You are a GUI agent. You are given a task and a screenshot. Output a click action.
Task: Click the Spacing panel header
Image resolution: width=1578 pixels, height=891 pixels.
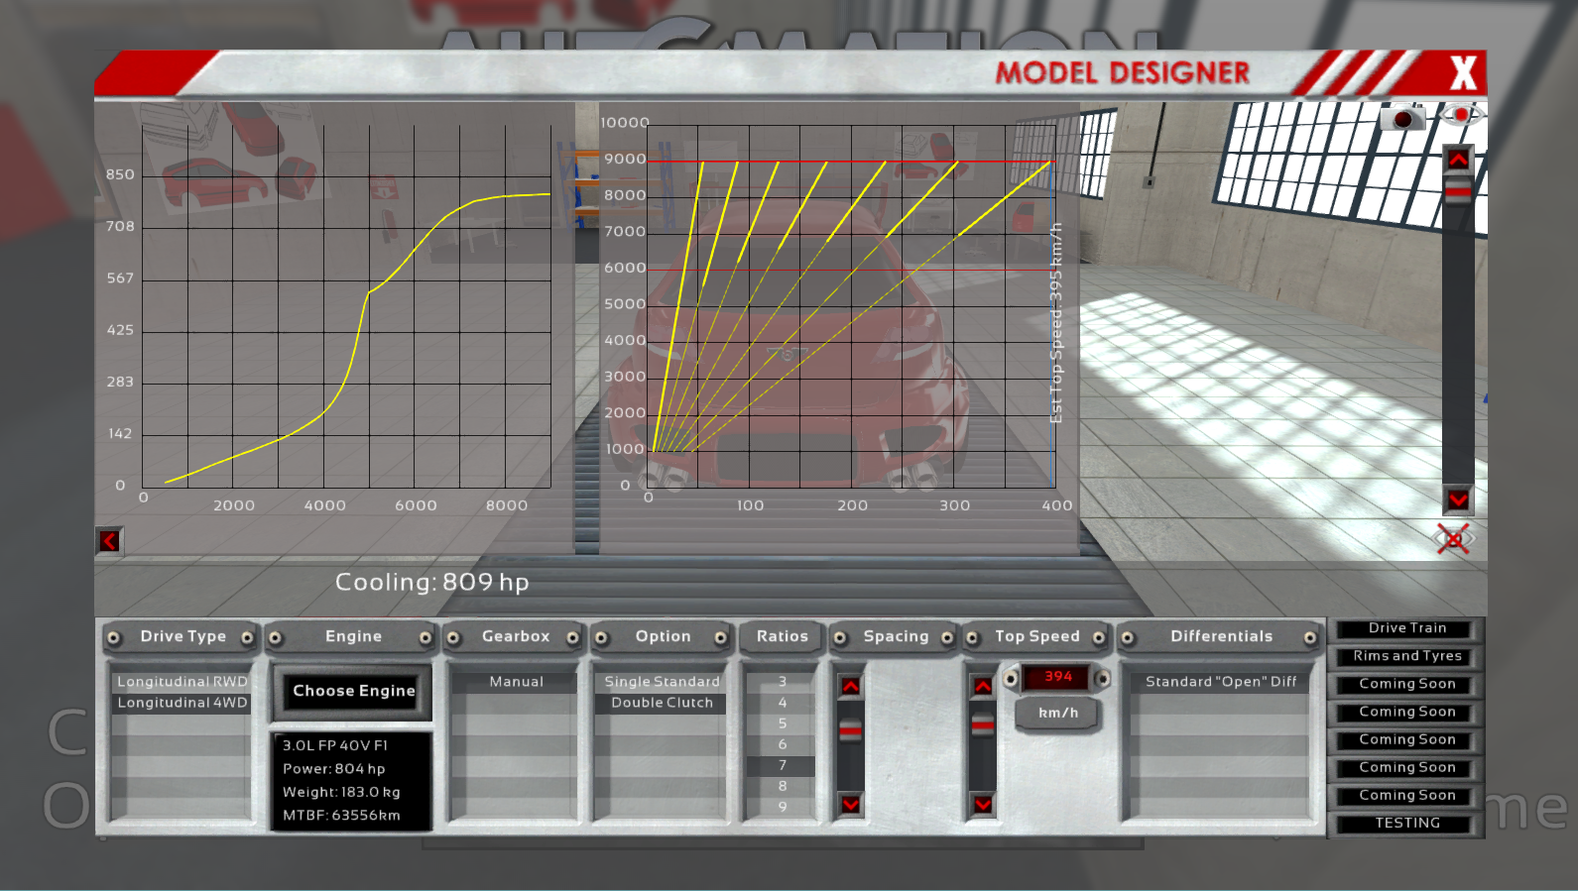click(x=896, y=636)
